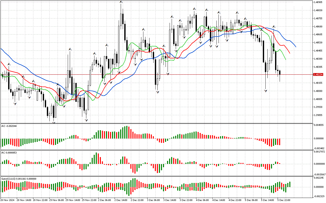Viewport: 326px width, 203px height.
Task: Click Gator scale minimum -0.002329
Action: pos(319,196)
